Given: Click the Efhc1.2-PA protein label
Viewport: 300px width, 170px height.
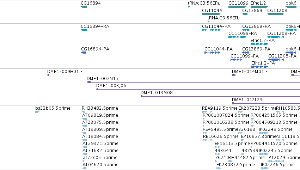Looking at the screenshot, I should tap(263, 63).
